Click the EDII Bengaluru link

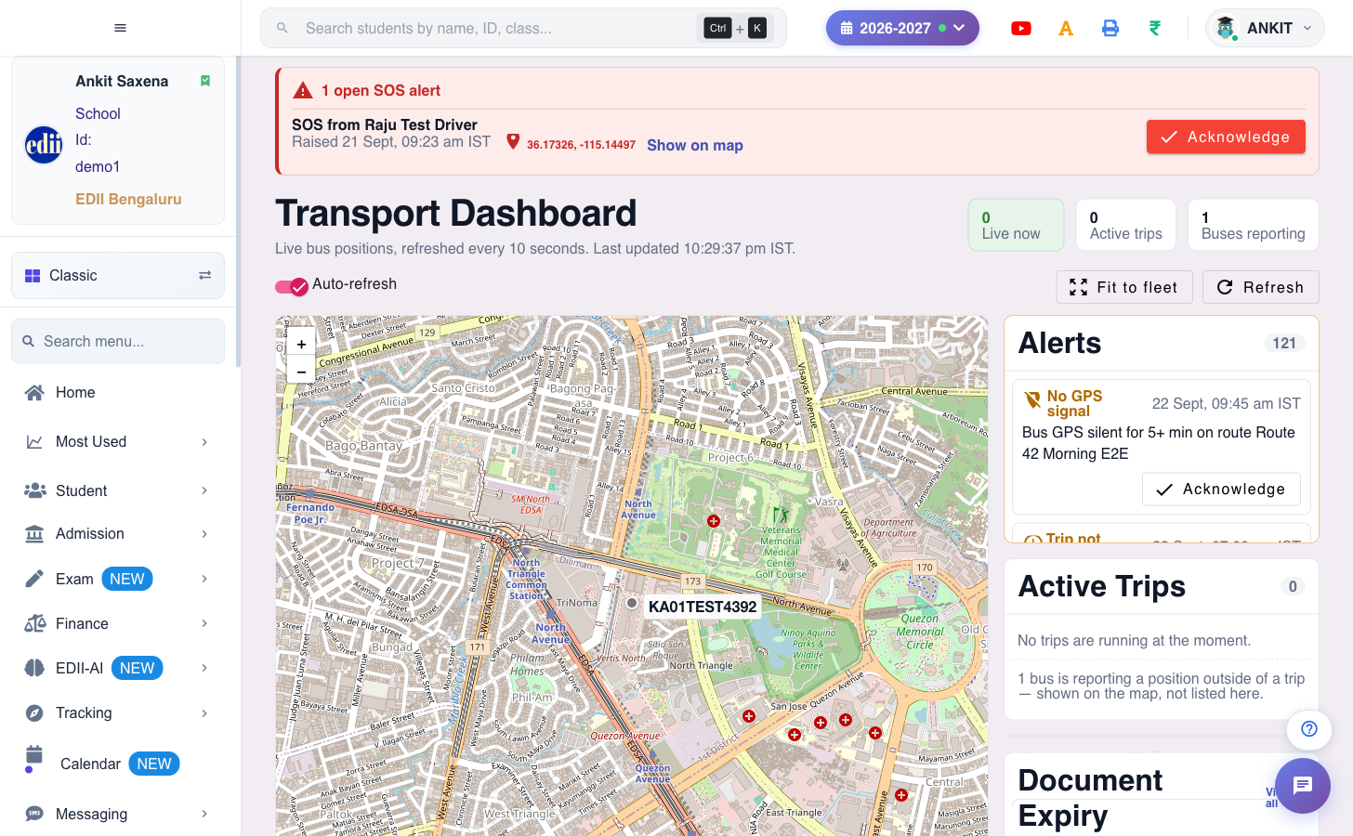(x=128, y=199)
